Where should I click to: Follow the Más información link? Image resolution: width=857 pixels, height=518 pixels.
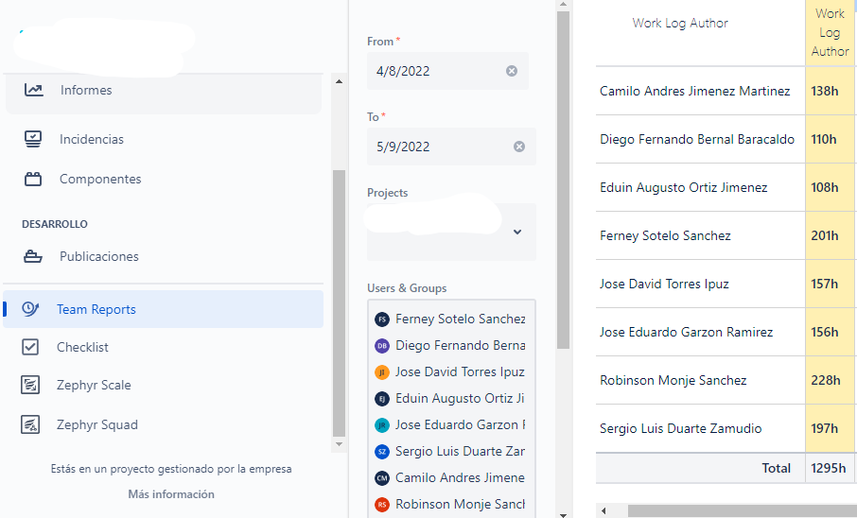point(171,494)
